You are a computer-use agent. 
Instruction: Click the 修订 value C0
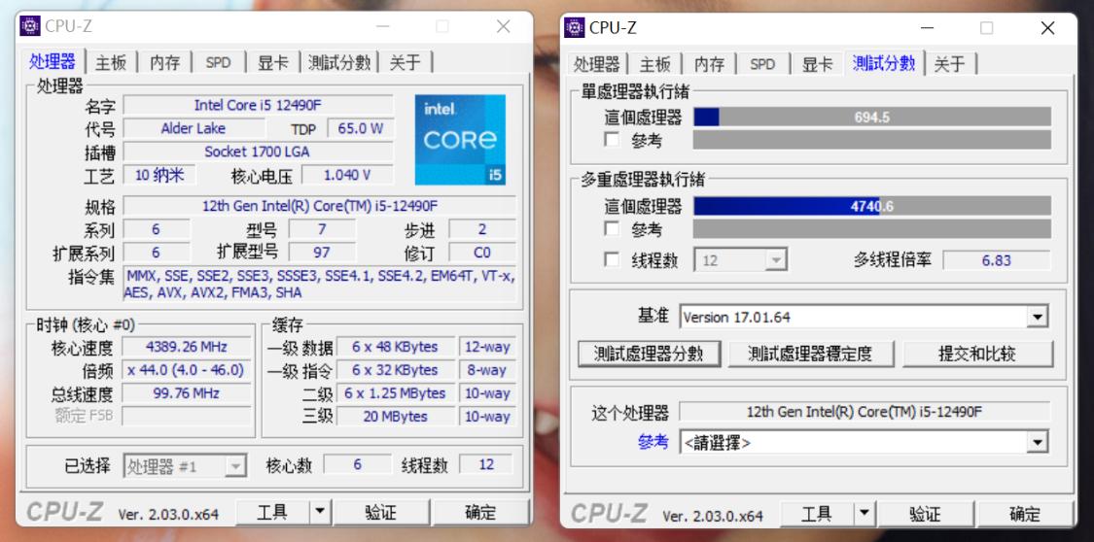tap(482, 253)
